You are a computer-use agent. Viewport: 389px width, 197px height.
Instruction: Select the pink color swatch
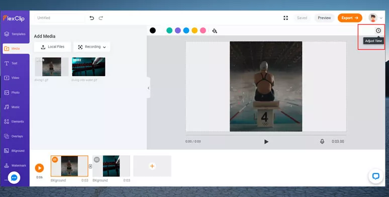(203, 31)
